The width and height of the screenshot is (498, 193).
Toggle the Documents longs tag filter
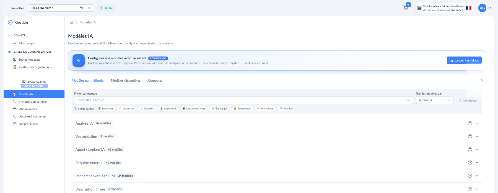coord(194,109)
